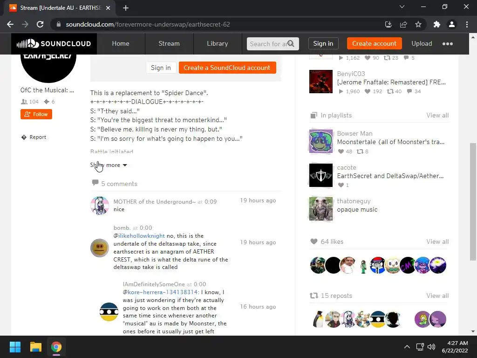This screenshot has width=477, height=358.
Task: Open the Chrome extensions puzzle icon
Action: click(x=437, y=24)
